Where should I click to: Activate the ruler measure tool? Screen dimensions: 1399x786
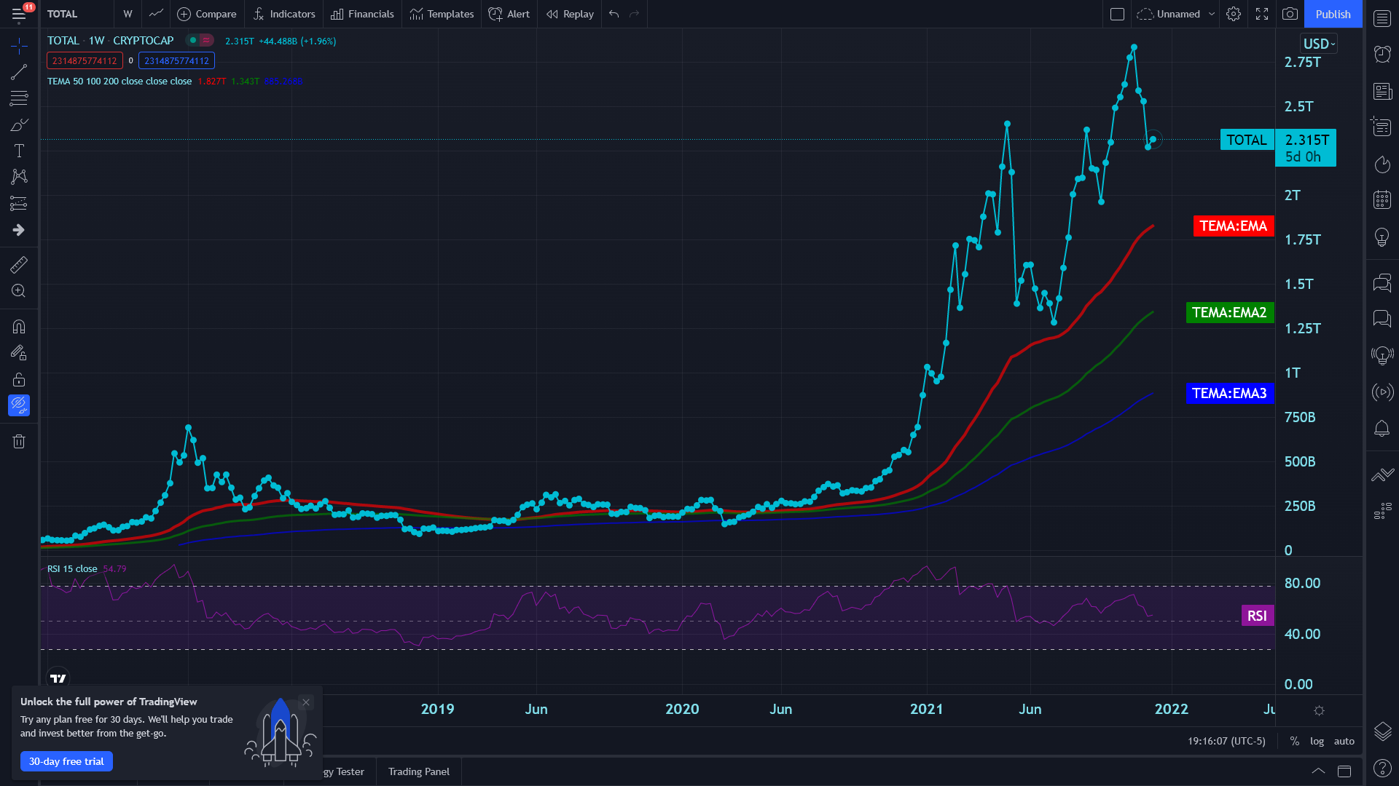click(19, 264)
